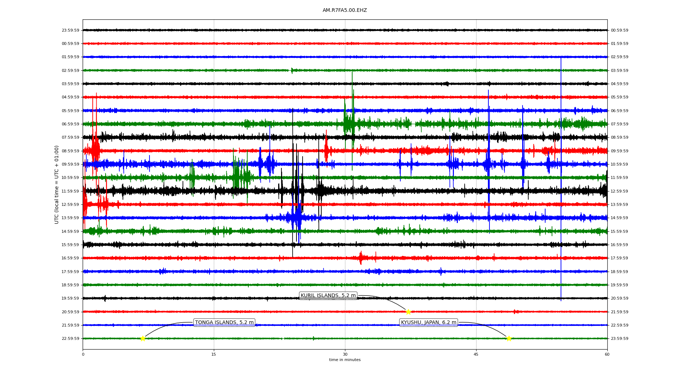Click the y-axis label UTC local time
Viewport: 690px width, 388px height.
(57, 185)
